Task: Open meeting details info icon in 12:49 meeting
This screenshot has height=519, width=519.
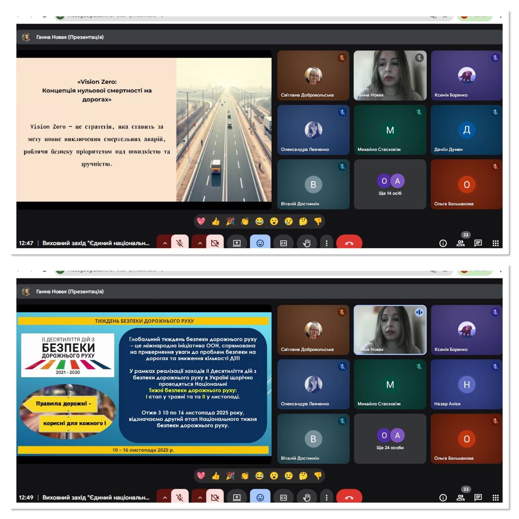Action: [443, 497]
